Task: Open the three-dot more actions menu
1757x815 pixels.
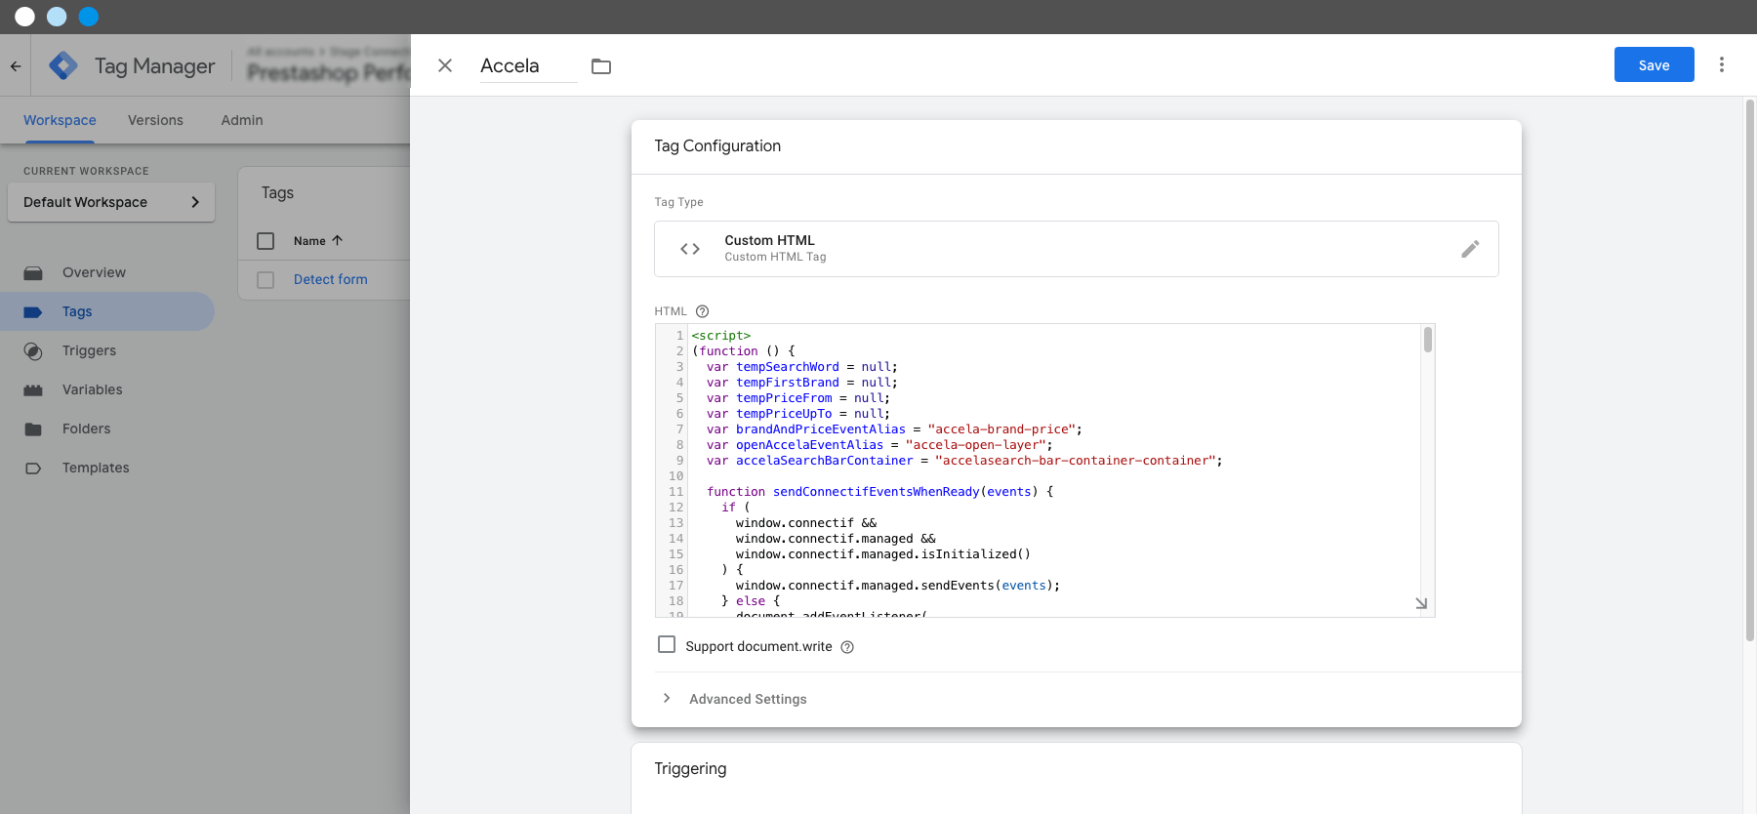Action: 1722,64
